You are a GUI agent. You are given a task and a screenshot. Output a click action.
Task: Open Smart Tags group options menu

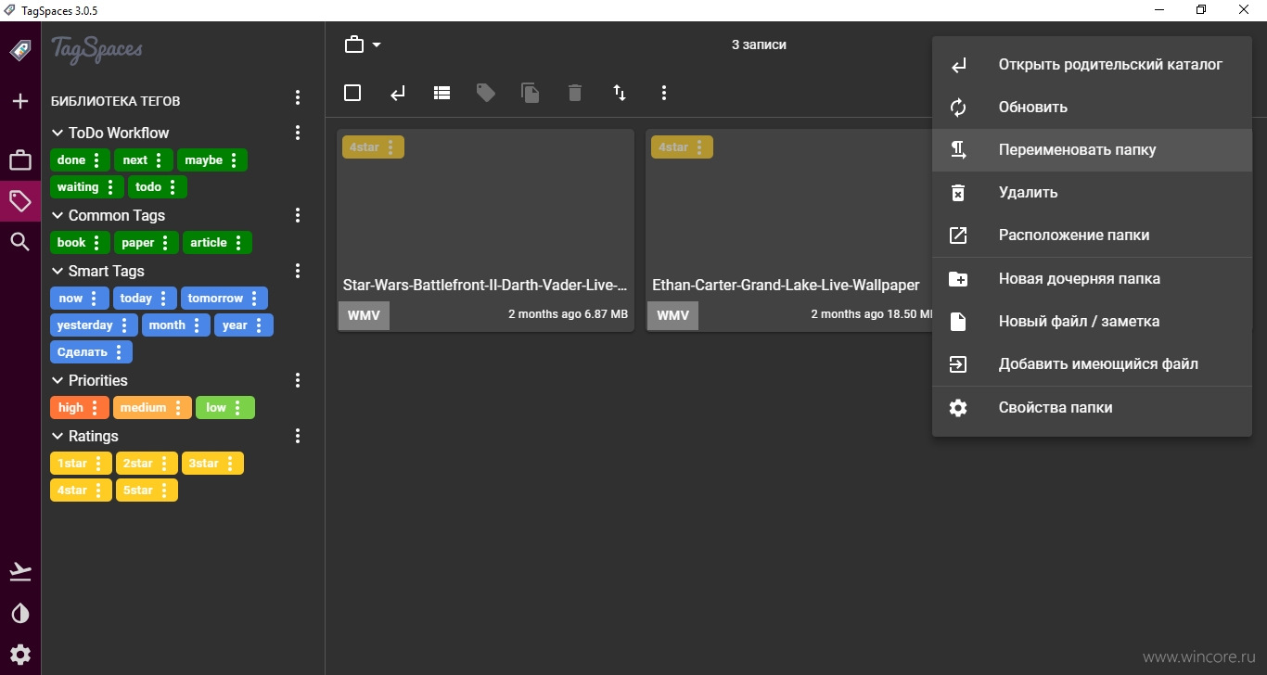pos(298,271)
